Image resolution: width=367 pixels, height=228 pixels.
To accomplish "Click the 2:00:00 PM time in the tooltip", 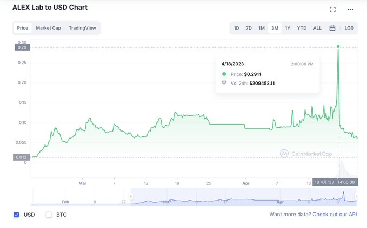I will click(x=302, y=64).
